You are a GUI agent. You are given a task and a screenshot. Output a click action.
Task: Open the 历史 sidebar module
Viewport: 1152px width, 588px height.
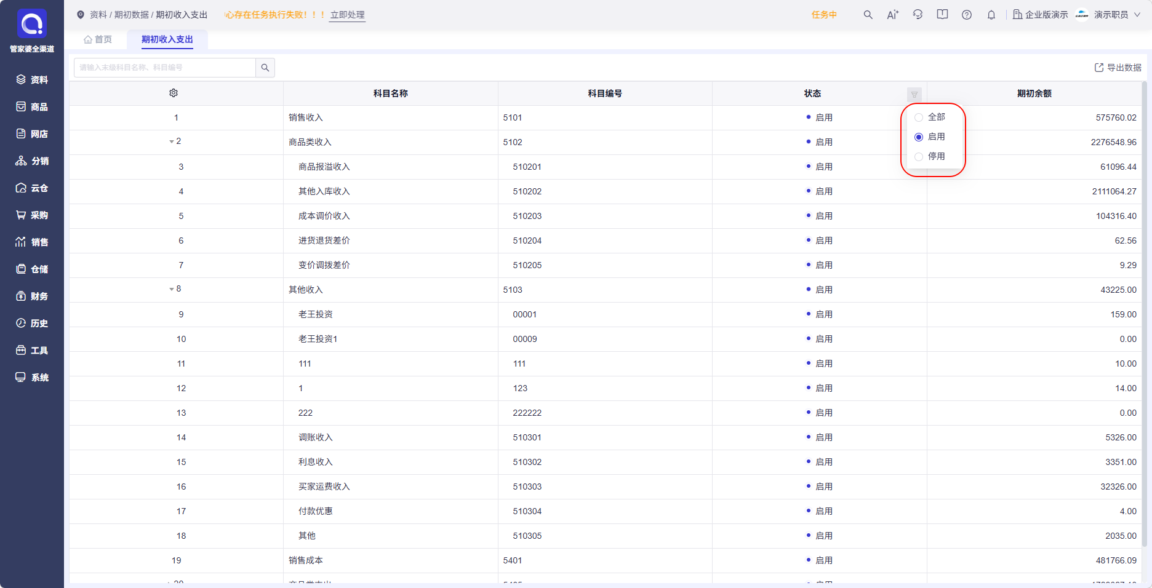pos(32,324)
